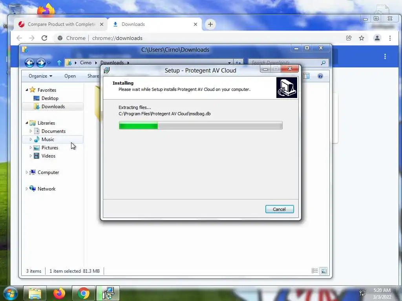The image size is (402, 301).
Task: Close the Downloads Chrome tab
Action: pyautogui.click(x=196, y=24)
